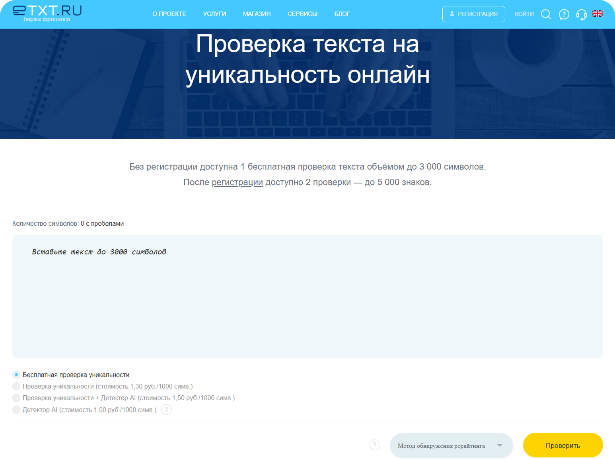Click the eTXT.RU logo
Viewport: 615px width, 459px height.
pyautogui.click(x=47, y=11)
